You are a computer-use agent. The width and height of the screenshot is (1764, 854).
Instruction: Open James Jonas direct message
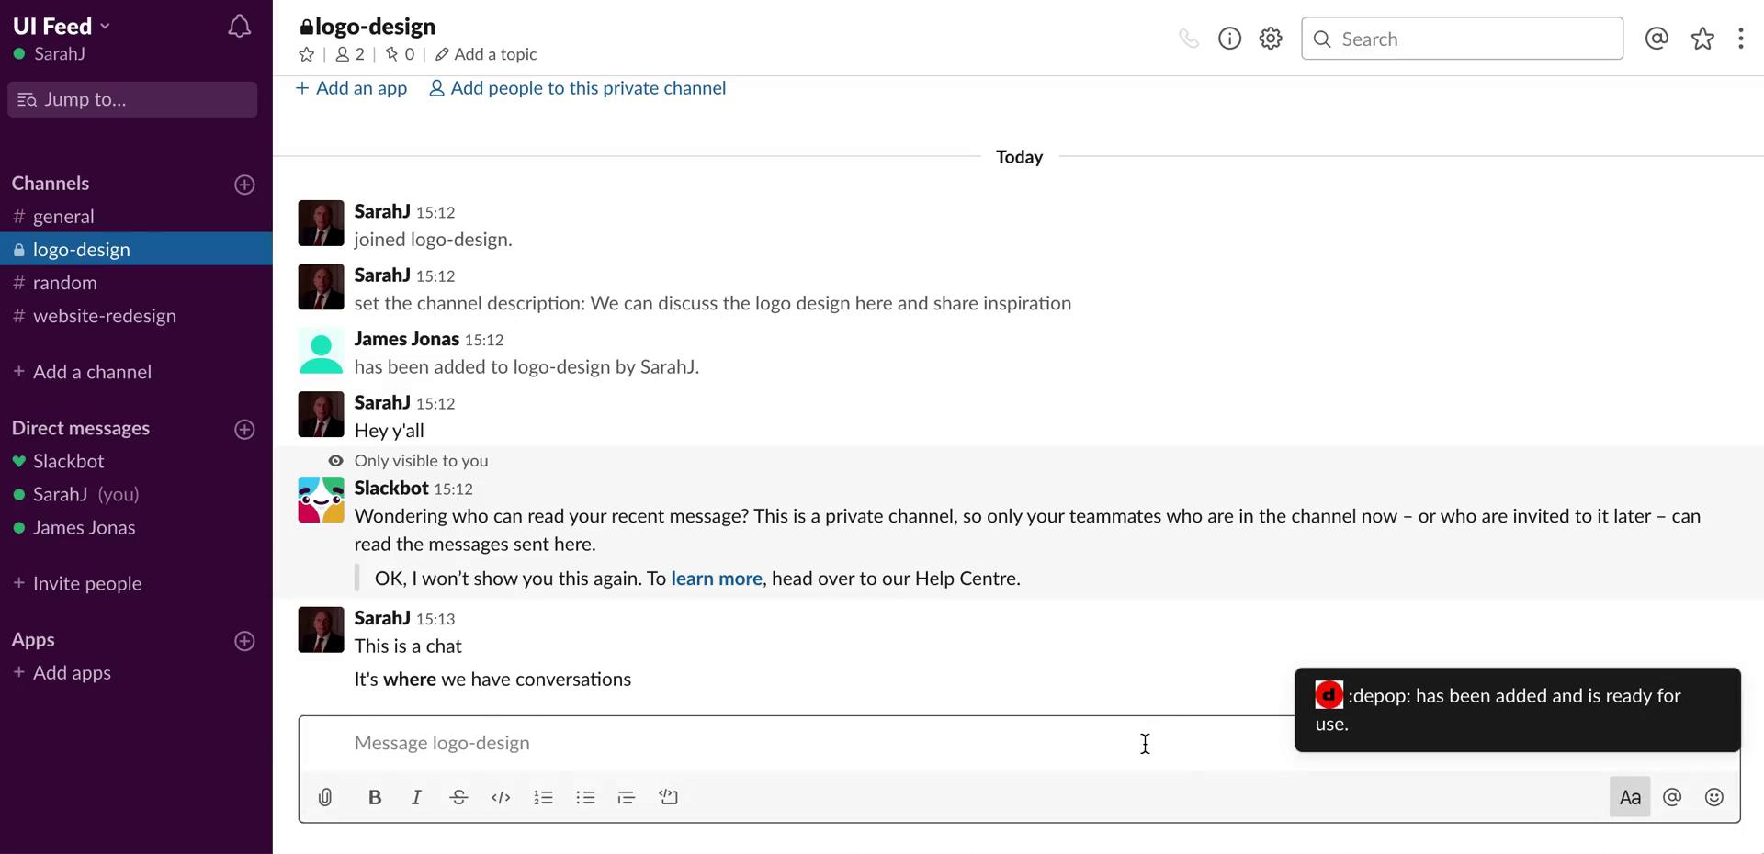coord(136,527)
